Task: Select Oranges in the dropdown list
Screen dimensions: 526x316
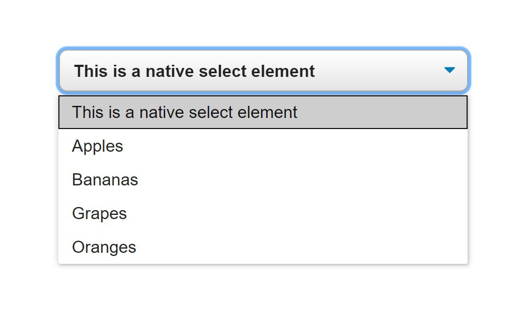Action: click(x=263, y=247)
